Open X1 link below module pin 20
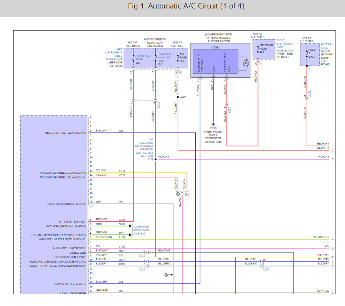 point(91,206)
